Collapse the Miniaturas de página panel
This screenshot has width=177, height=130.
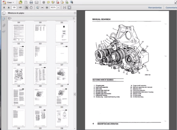(75, 13)
